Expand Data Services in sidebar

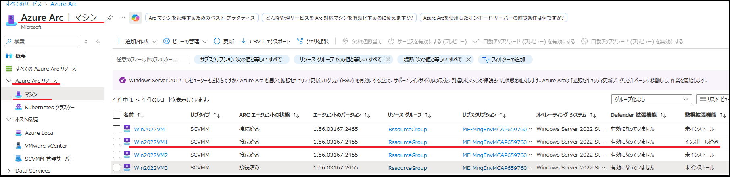(x=9, y=171)
